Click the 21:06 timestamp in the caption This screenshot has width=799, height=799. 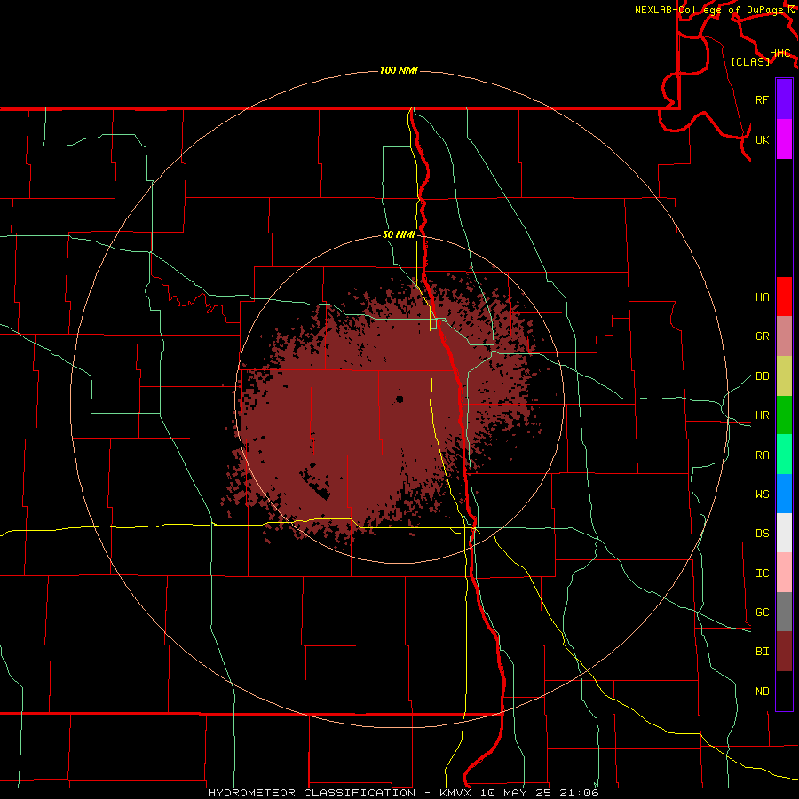[578, 793]
